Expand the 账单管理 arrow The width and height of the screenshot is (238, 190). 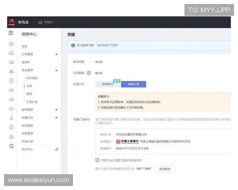(x=56, y=110)
